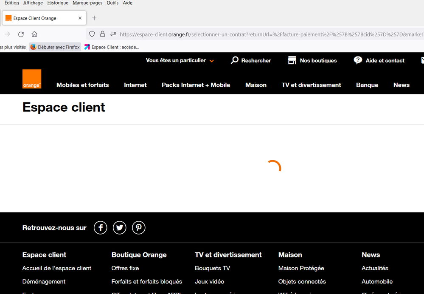The image size is (424, 294).
Task: Click the Packs Internet + Mobile link
Action: coord(196,85)
